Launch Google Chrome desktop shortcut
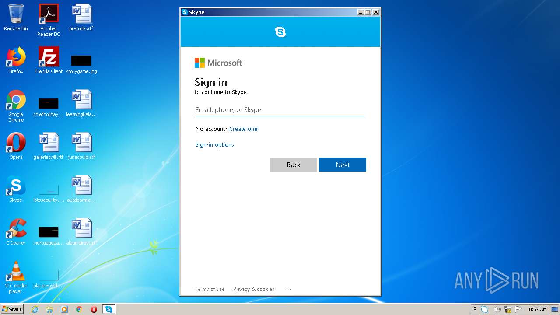 (x=16, y=106)
